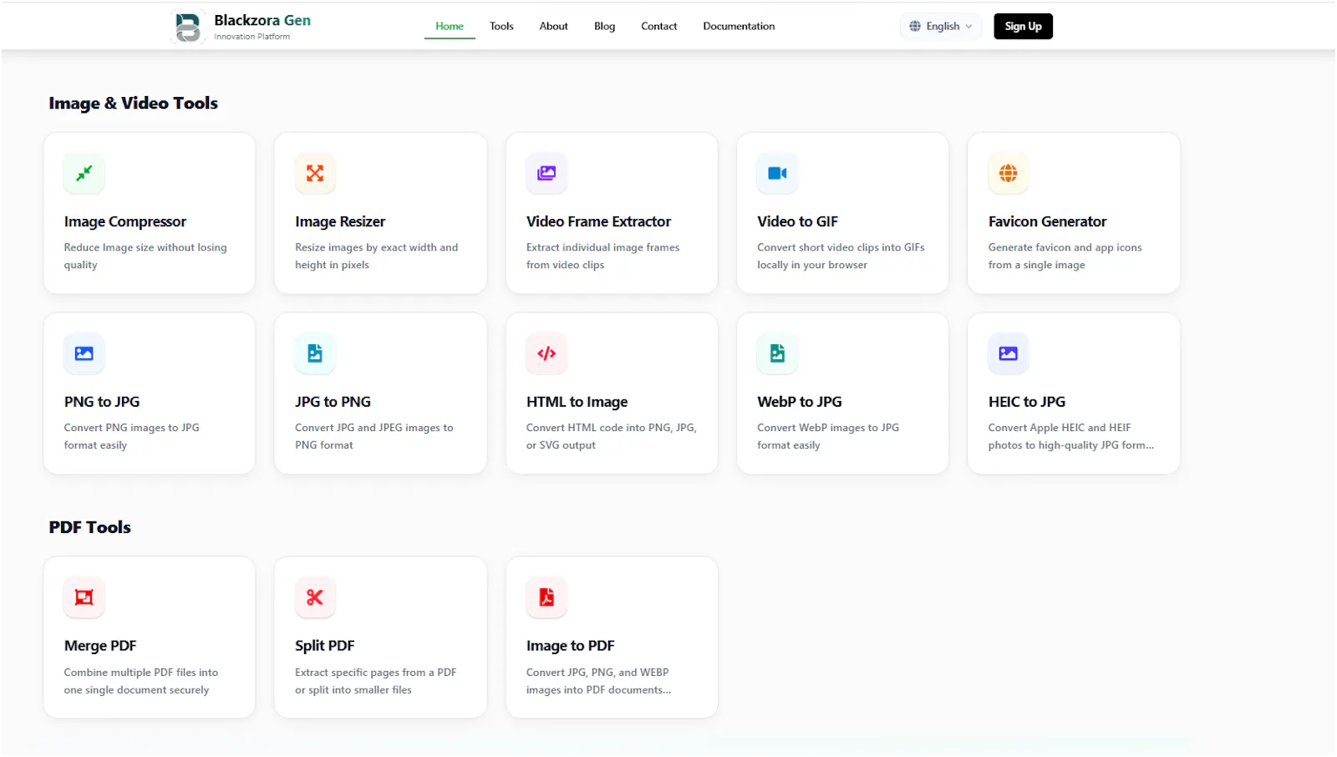Click the PNG to JPG picture icon

point(84,353)
